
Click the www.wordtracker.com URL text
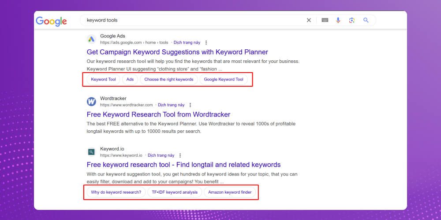[x=126, y=105]
